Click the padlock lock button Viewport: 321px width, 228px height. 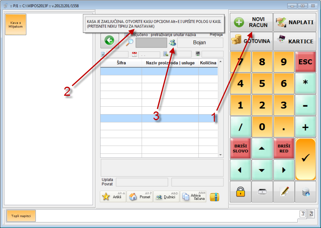(x=240, y=192)
